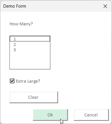Select item 1 in the list box

[30, 39]
